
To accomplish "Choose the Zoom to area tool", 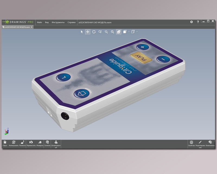I will click(x=106, y=32).
